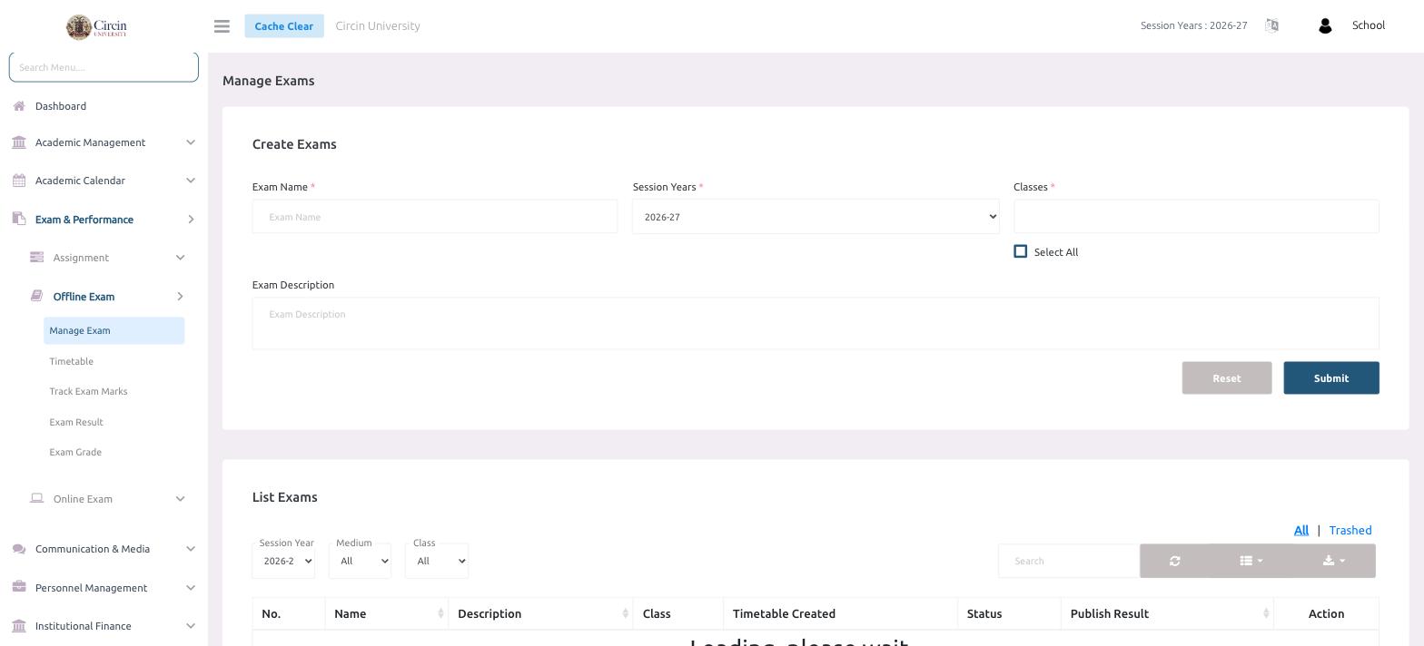Open the Session Year filter dropdown

283,561
